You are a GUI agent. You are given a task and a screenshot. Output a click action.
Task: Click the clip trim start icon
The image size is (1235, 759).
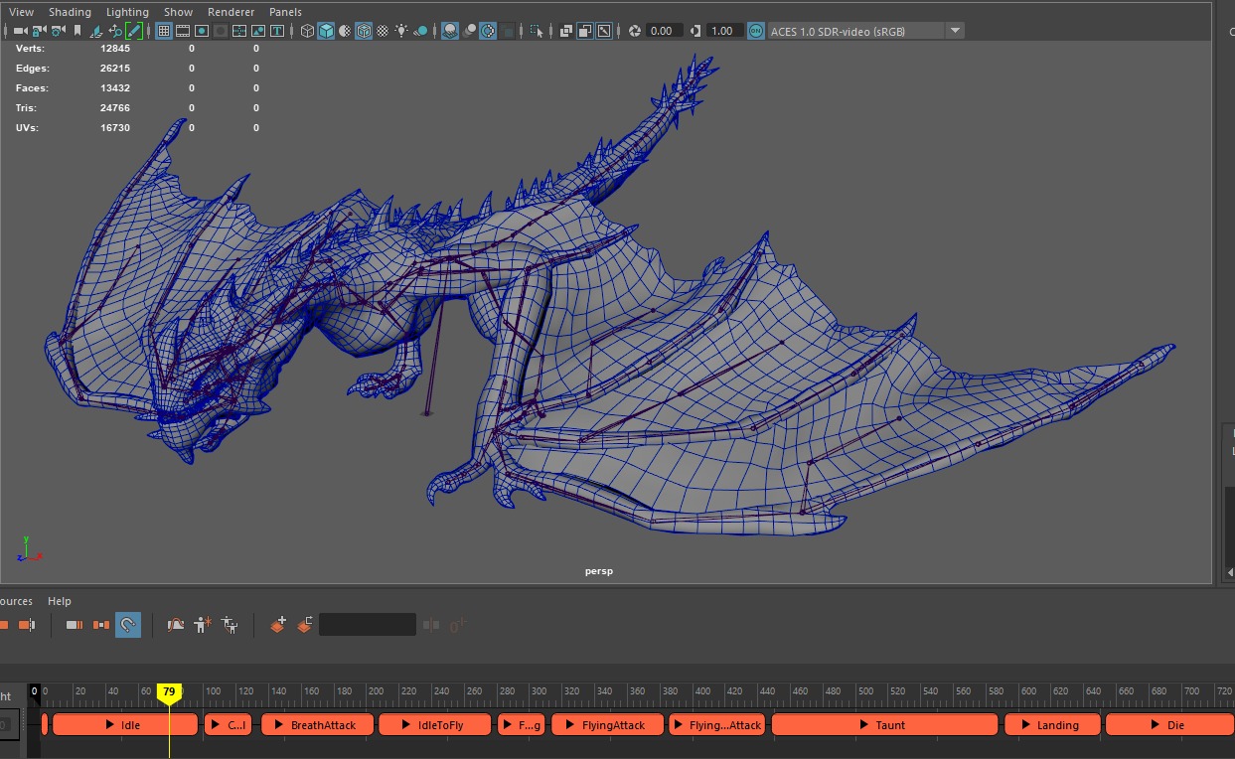(x=76, y=625)
